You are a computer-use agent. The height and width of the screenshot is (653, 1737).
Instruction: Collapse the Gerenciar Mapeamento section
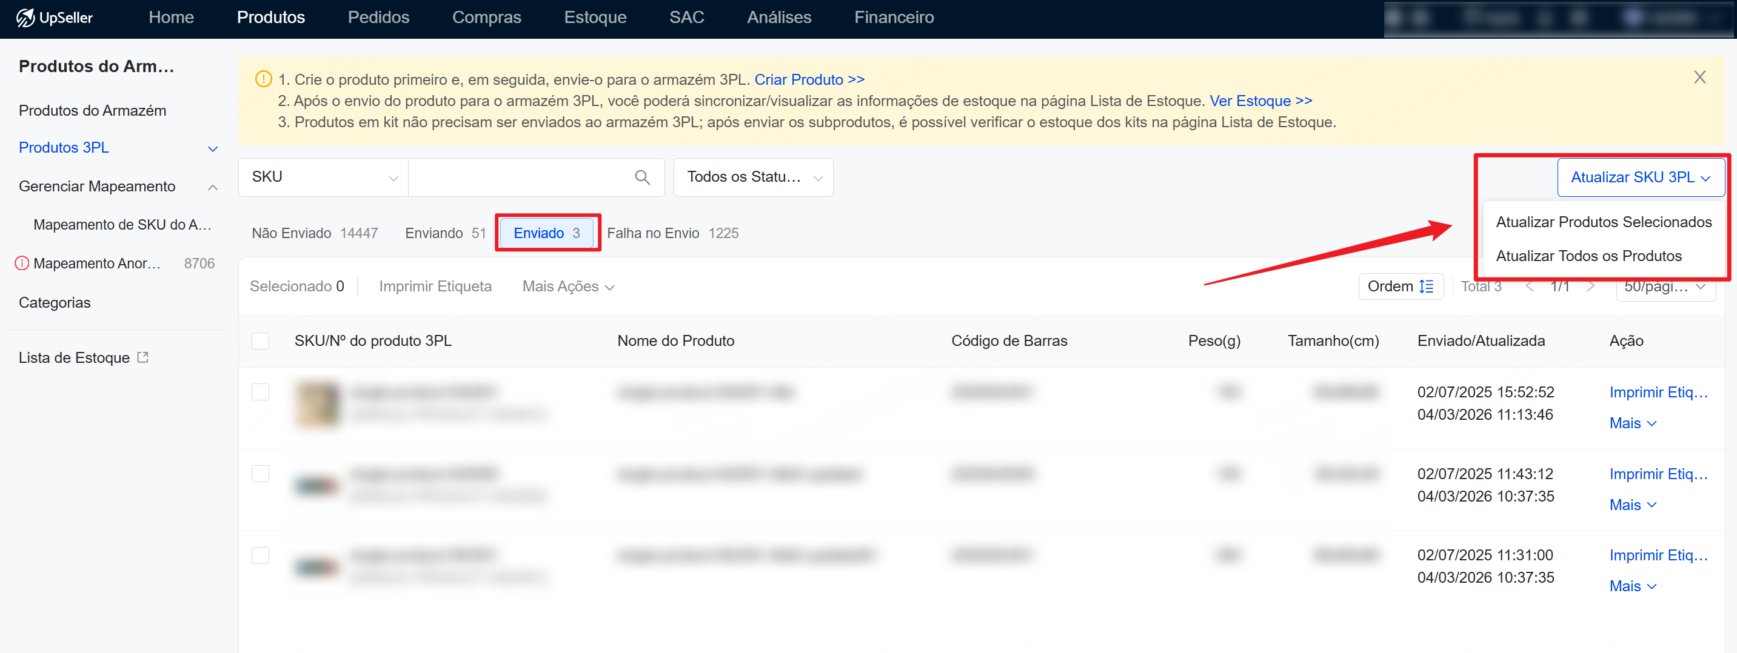point(212,187)
